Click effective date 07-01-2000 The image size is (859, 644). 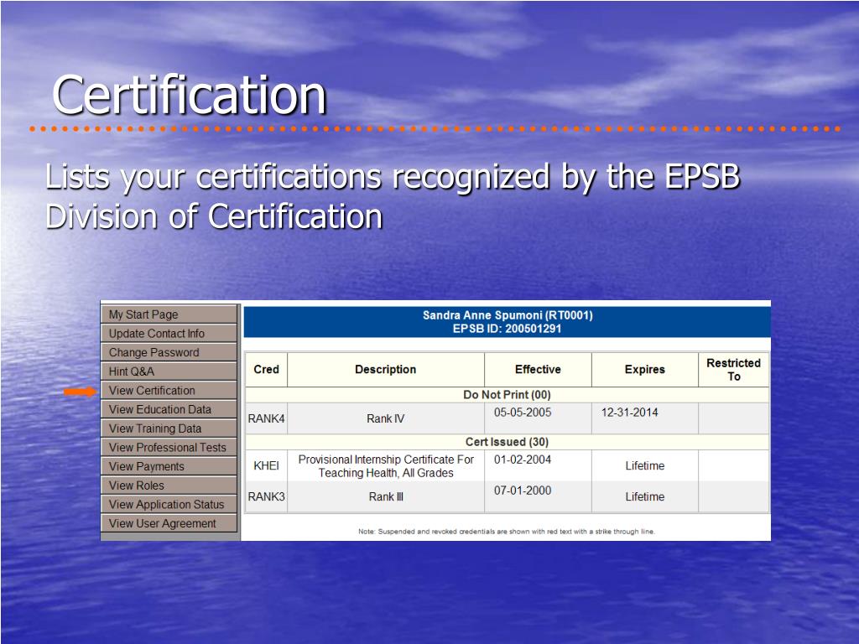pos(523,491)
